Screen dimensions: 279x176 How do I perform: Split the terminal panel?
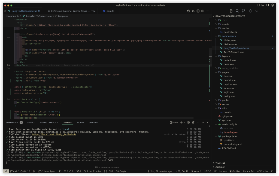click(189, 122)
